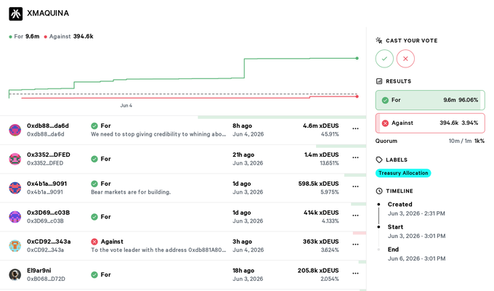
Task: Click the '21h ago' timestamp
Action: click(x=243, y=155)
